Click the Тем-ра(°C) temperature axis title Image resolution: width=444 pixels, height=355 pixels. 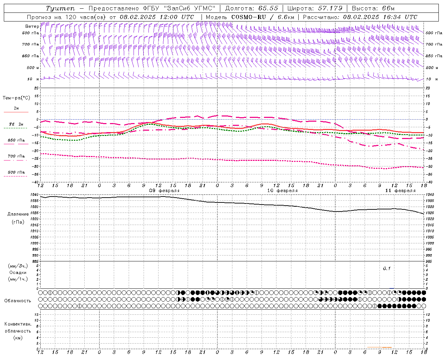16,98
